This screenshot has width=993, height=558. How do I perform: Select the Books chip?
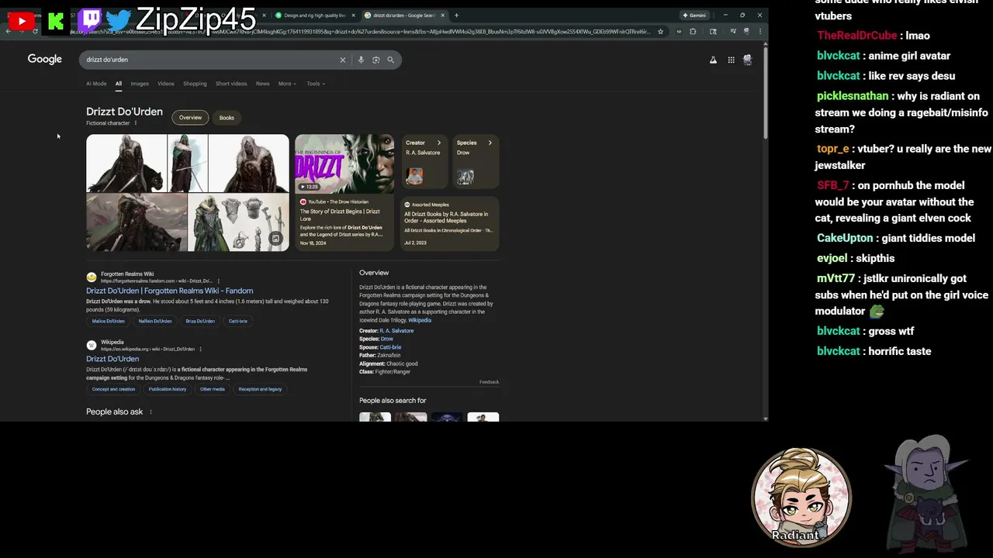[227, 118]
